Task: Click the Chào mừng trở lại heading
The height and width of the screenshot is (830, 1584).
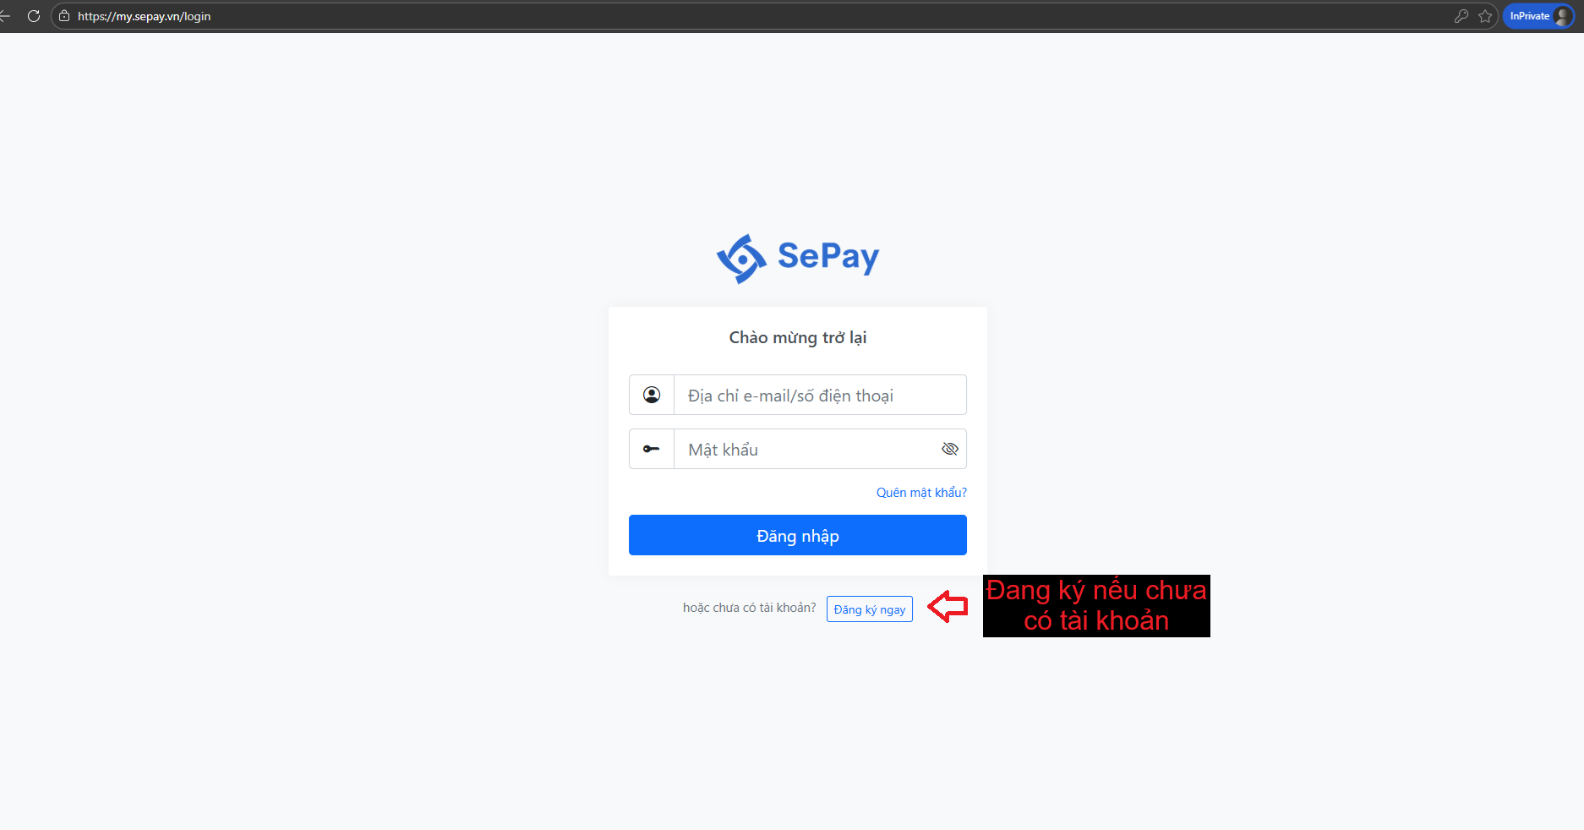Action: (798, 338)
